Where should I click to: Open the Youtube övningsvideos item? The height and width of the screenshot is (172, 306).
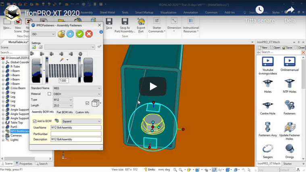pos(268,62)
